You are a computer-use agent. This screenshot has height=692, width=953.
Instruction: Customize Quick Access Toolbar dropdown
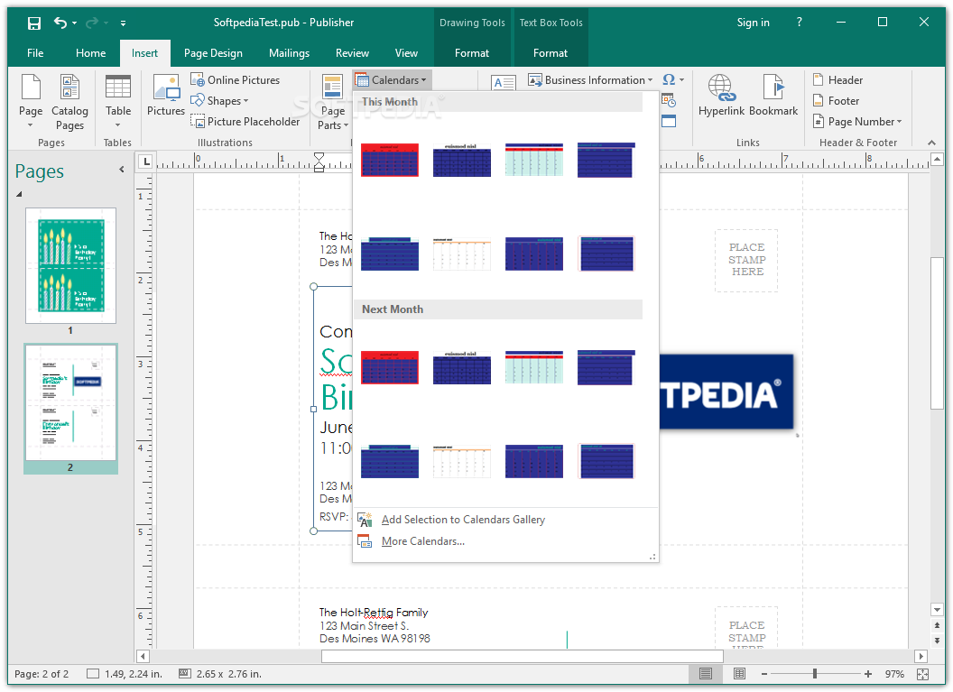(124, 23)
